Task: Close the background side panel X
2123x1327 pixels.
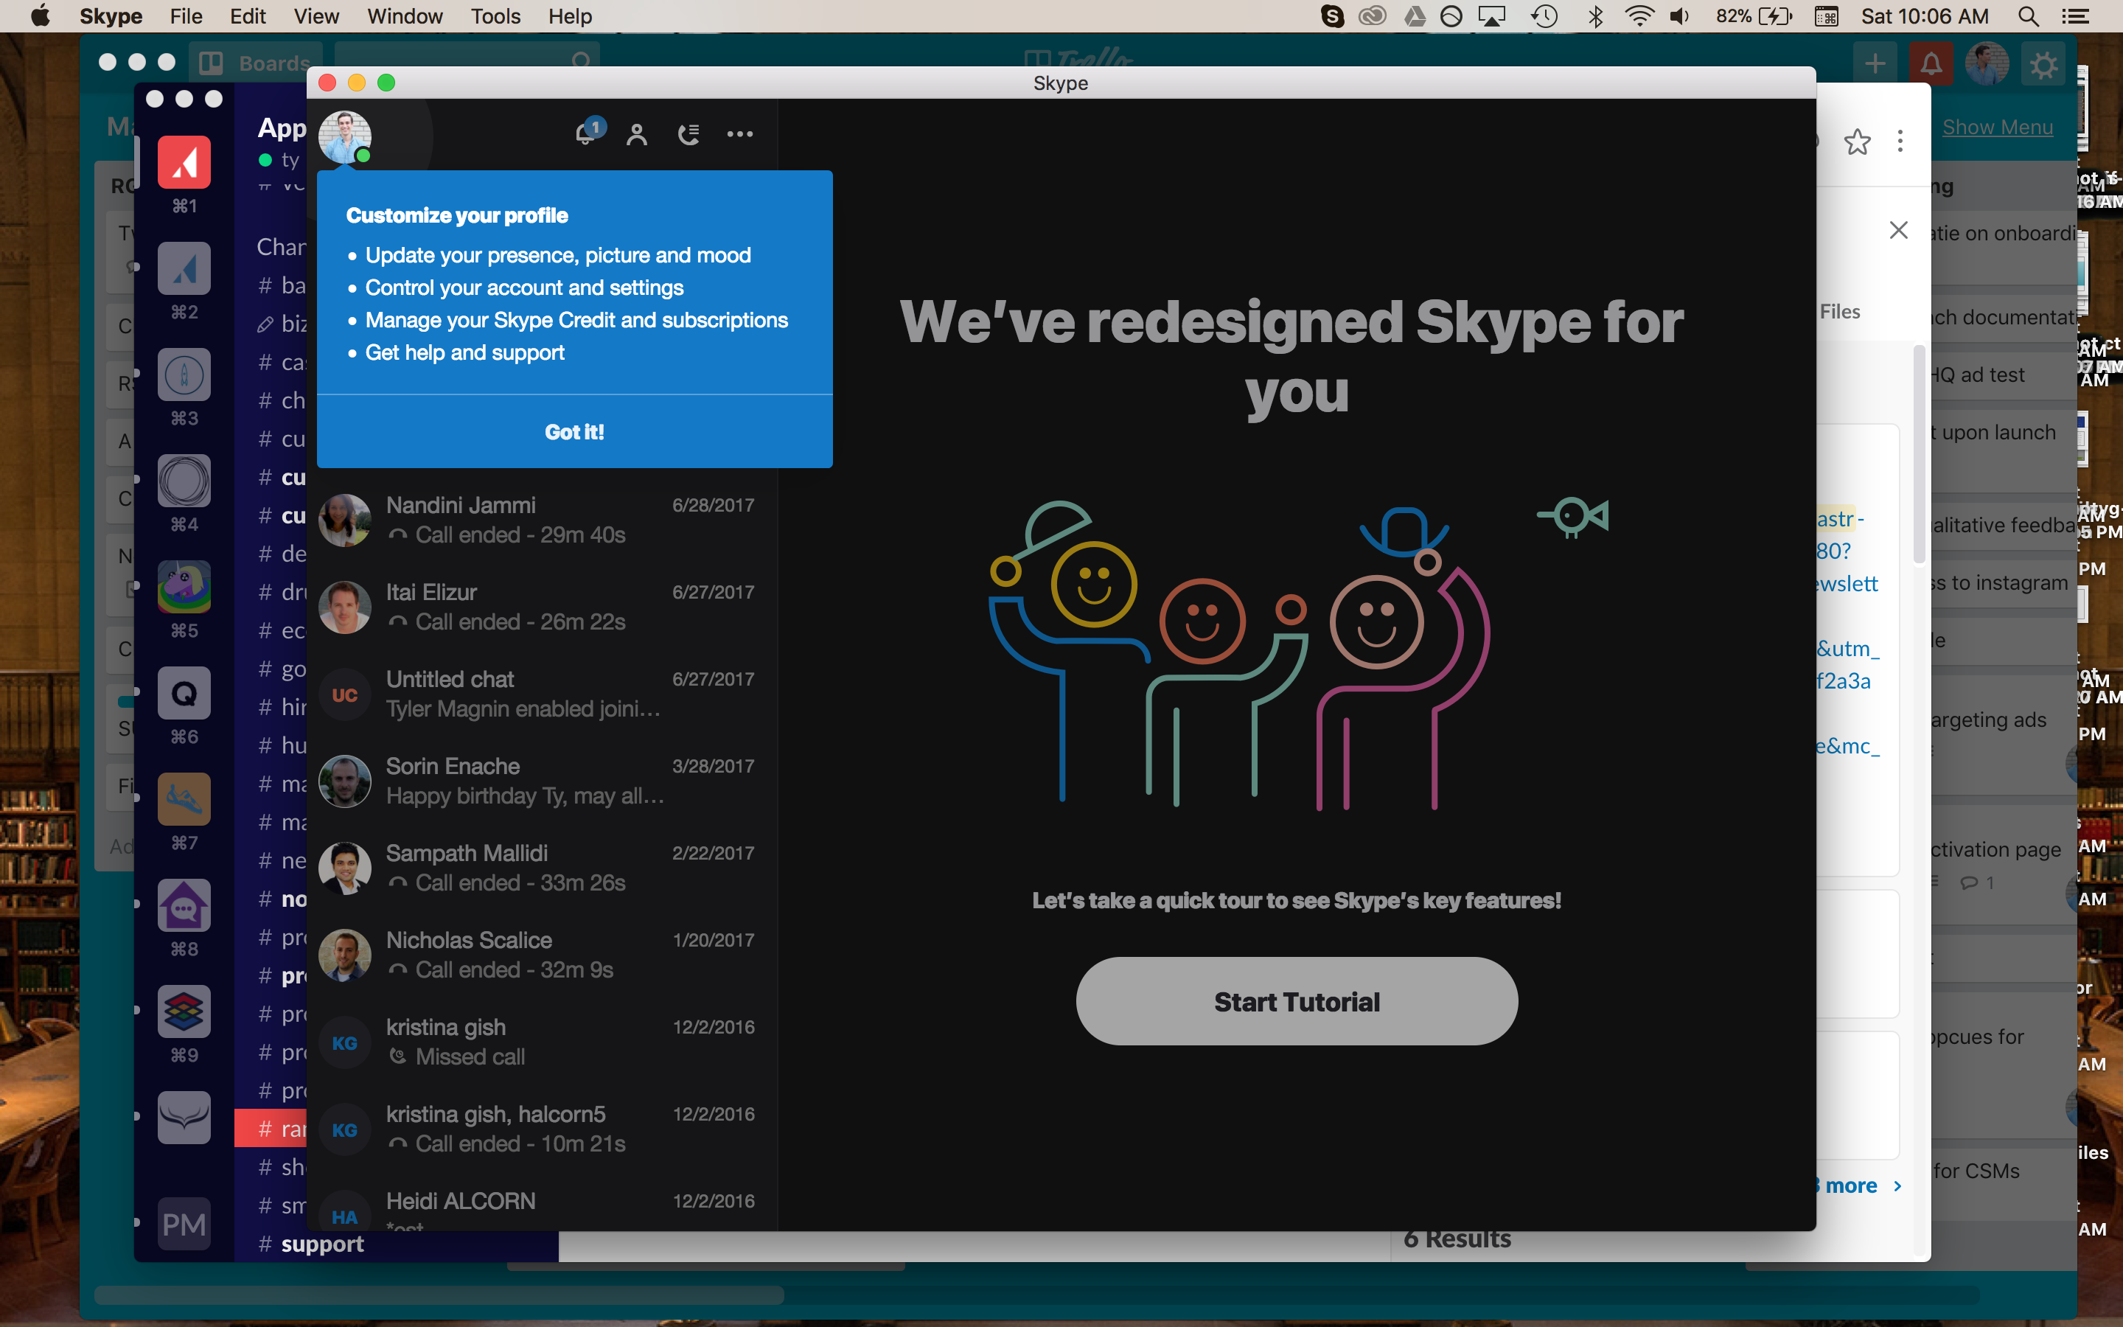Action: 1898,230
